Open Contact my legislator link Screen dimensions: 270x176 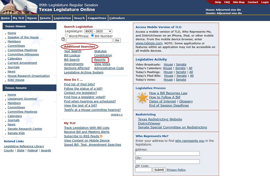(x=81, y=93)
